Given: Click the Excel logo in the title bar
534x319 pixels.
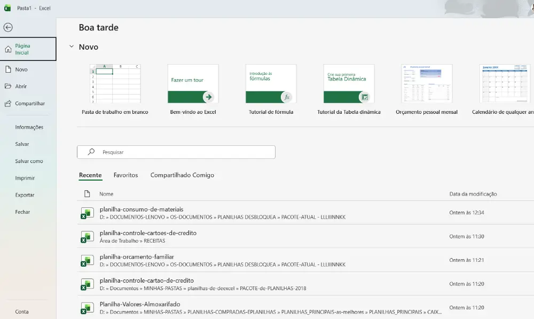Looking at the screenshot, I should pos(7,7).
